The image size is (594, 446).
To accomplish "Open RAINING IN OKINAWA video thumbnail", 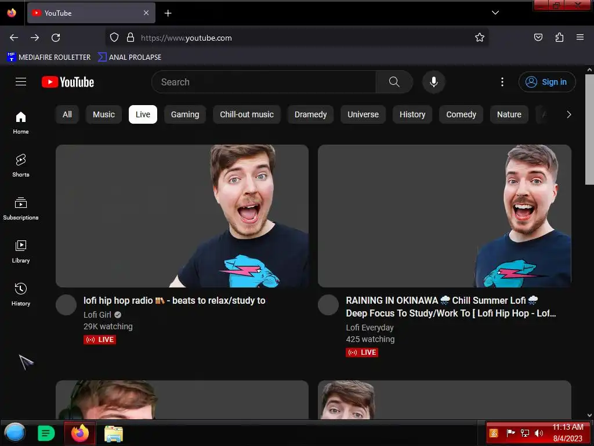I will point(444,216).
